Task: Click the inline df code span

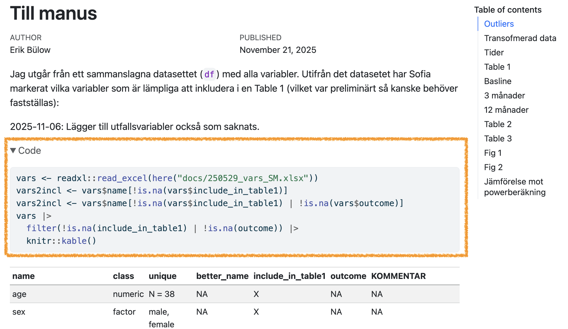Action: tap(209, 74)
